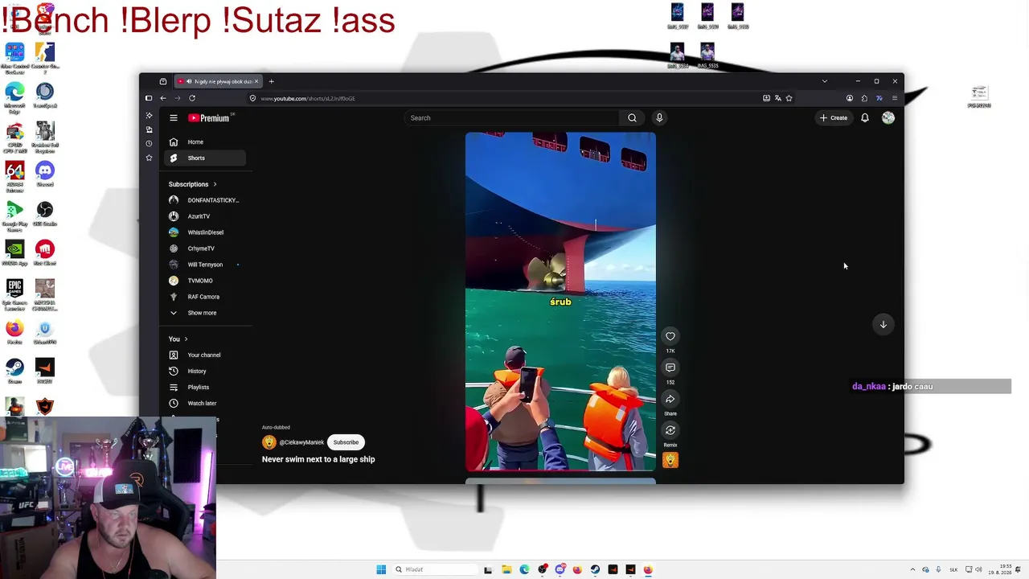
Task: Open Discord from the desktop shortcut
Action: coord(45,173)
